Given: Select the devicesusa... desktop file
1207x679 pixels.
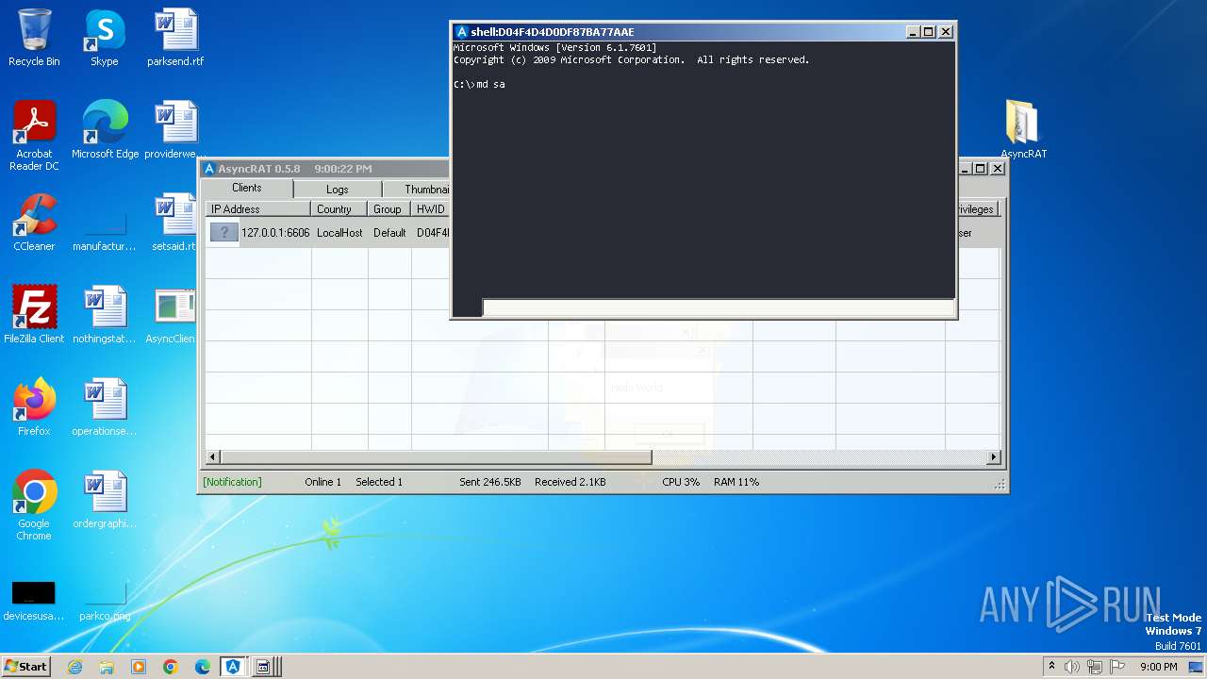Looking at the screenshot, I should (x=34, y=600).
